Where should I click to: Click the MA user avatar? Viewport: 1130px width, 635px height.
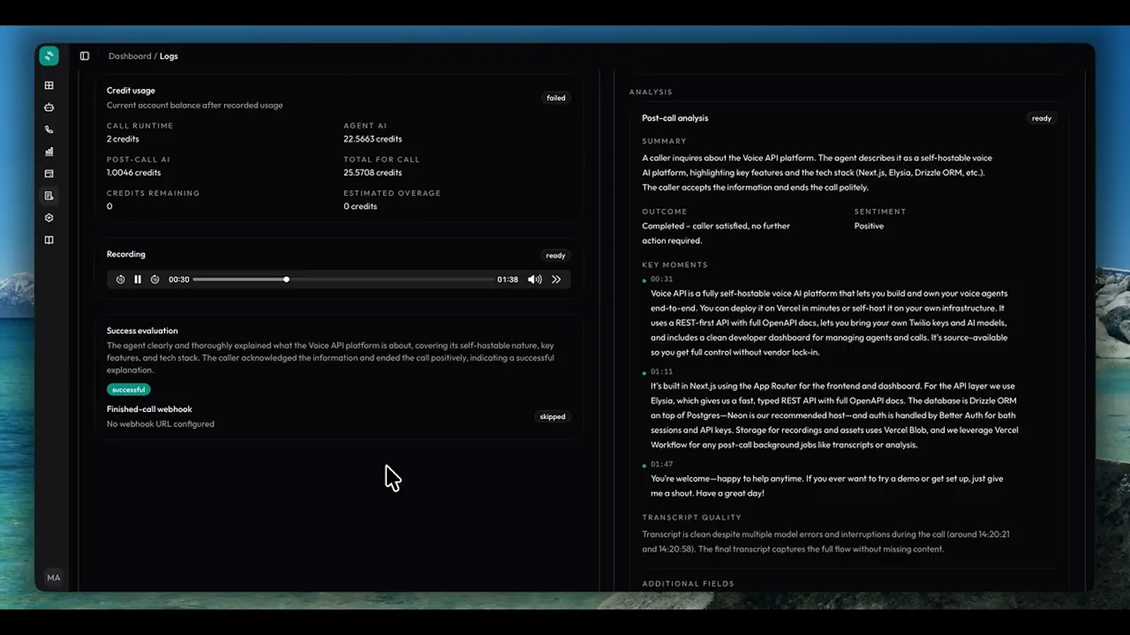[54, 577]
